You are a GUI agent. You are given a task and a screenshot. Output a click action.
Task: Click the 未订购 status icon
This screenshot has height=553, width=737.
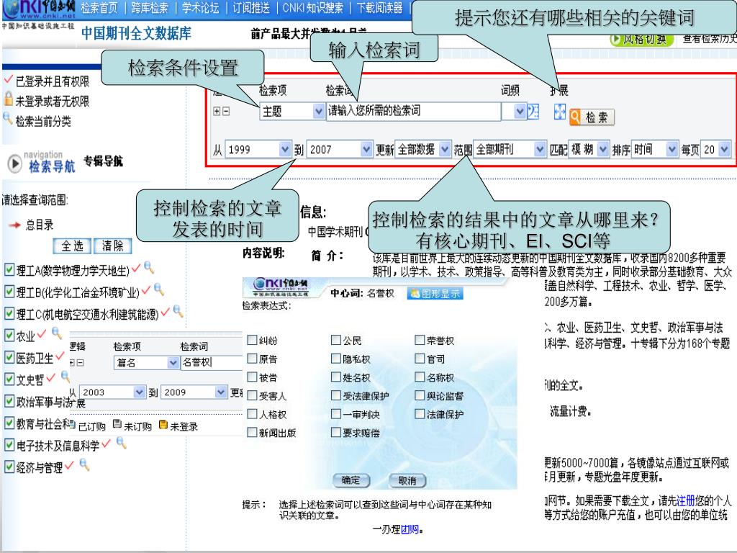point(117,425)
